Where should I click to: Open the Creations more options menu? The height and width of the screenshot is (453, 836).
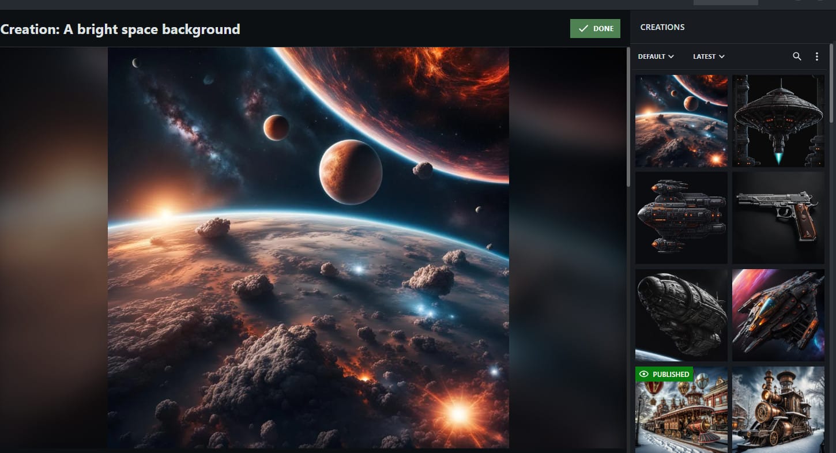click(x=816, y=56)
